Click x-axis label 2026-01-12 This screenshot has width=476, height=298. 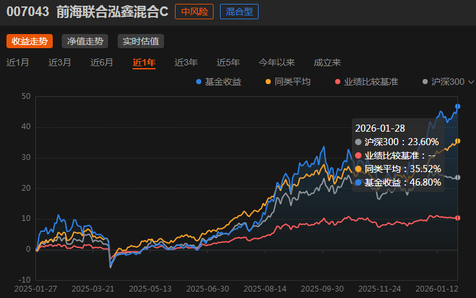(x=437, y=289)
